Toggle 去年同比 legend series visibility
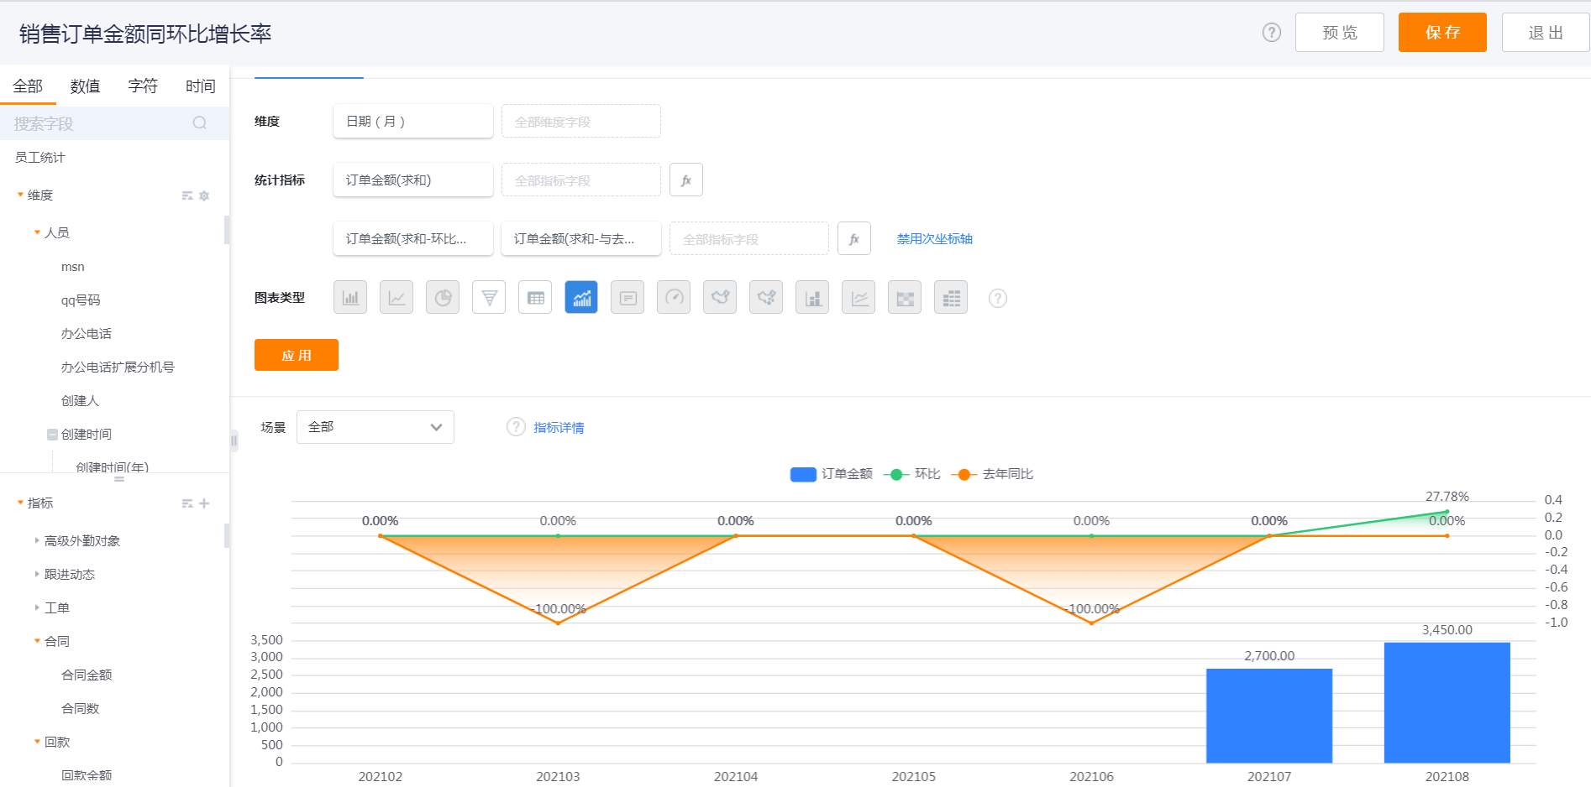This screenshot has width=1591, height=787. pyautogui.click(x=993, y=474)
